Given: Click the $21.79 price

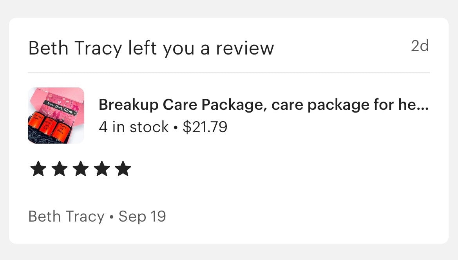Looking at the screenshot, I should [x=205, y=127].
